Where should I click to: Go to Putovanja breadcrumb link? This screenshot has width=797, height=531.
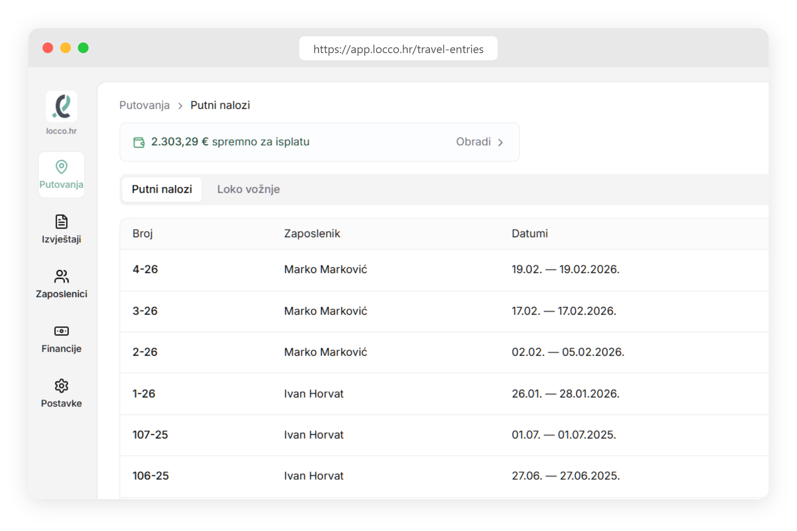[144, 105]
